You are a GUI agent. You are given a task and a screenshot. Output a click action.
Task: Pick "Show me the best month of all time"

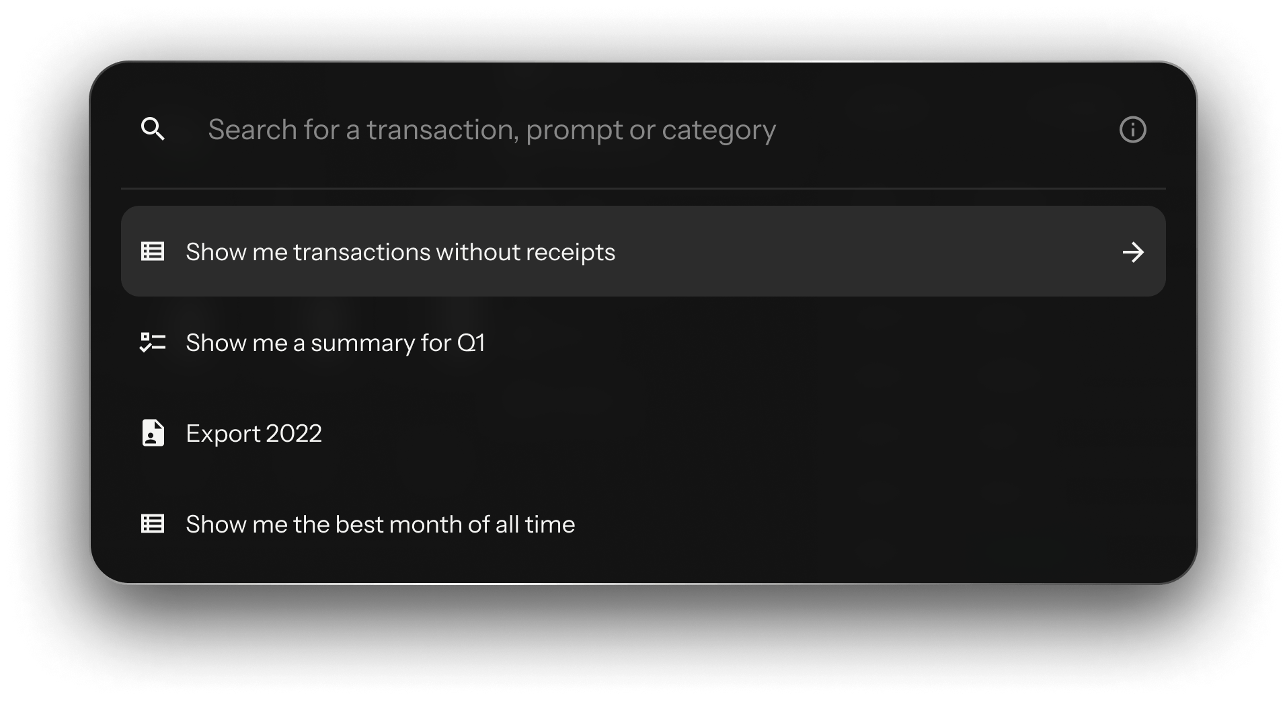380,524
